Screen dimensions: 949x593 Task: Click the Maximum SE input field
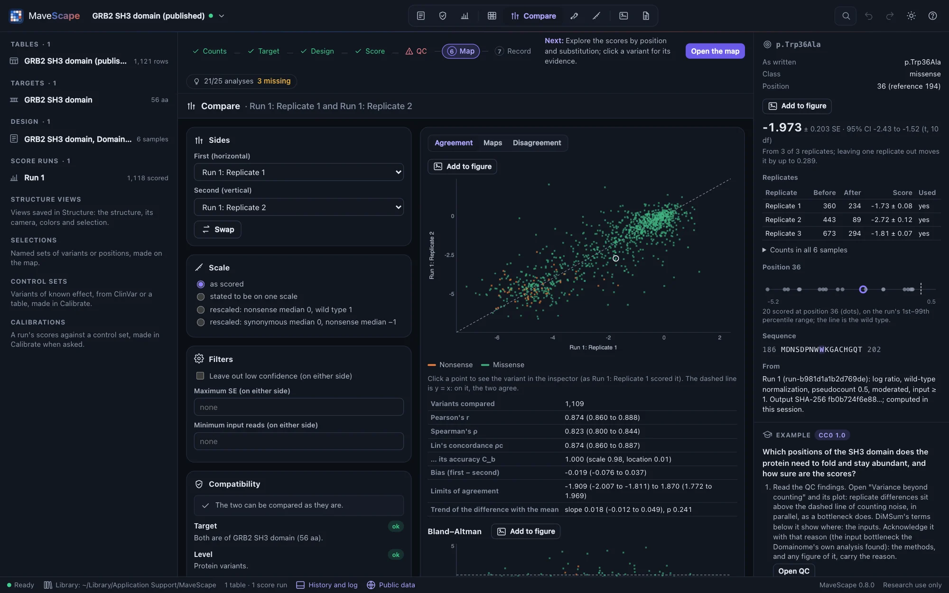[298, 407]
